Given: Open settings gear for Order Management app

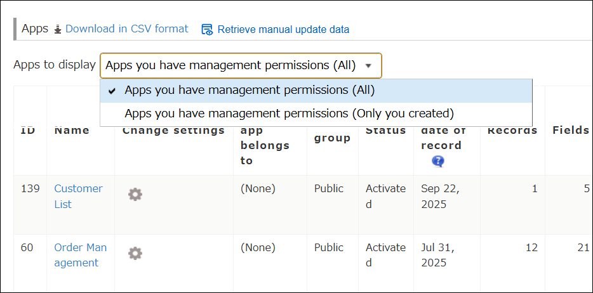Looking at the screenshot, I should point(135,253).
